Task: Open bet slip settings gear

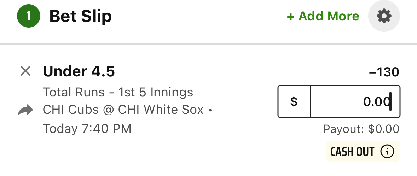Action: coord(384,16)
